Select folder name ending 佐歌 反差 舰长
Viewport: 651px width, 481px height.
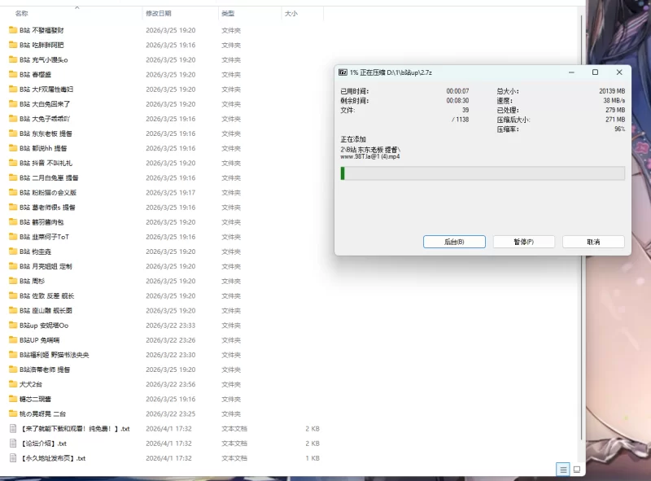tap(46, 295)
